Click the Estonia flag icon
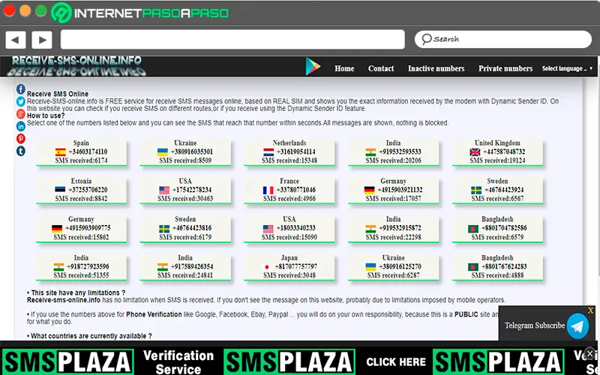The height and width of the screenshot is (375, 600). (x=60, y=190)
